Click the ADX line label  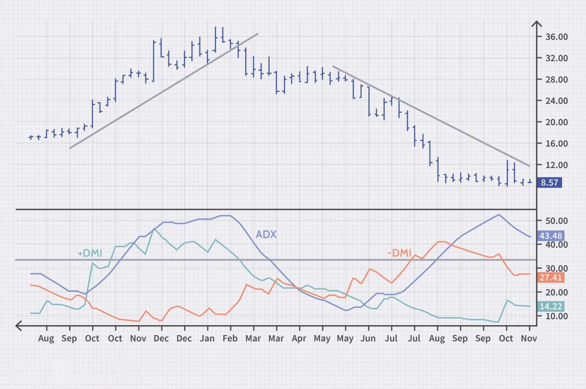point(266,234)
